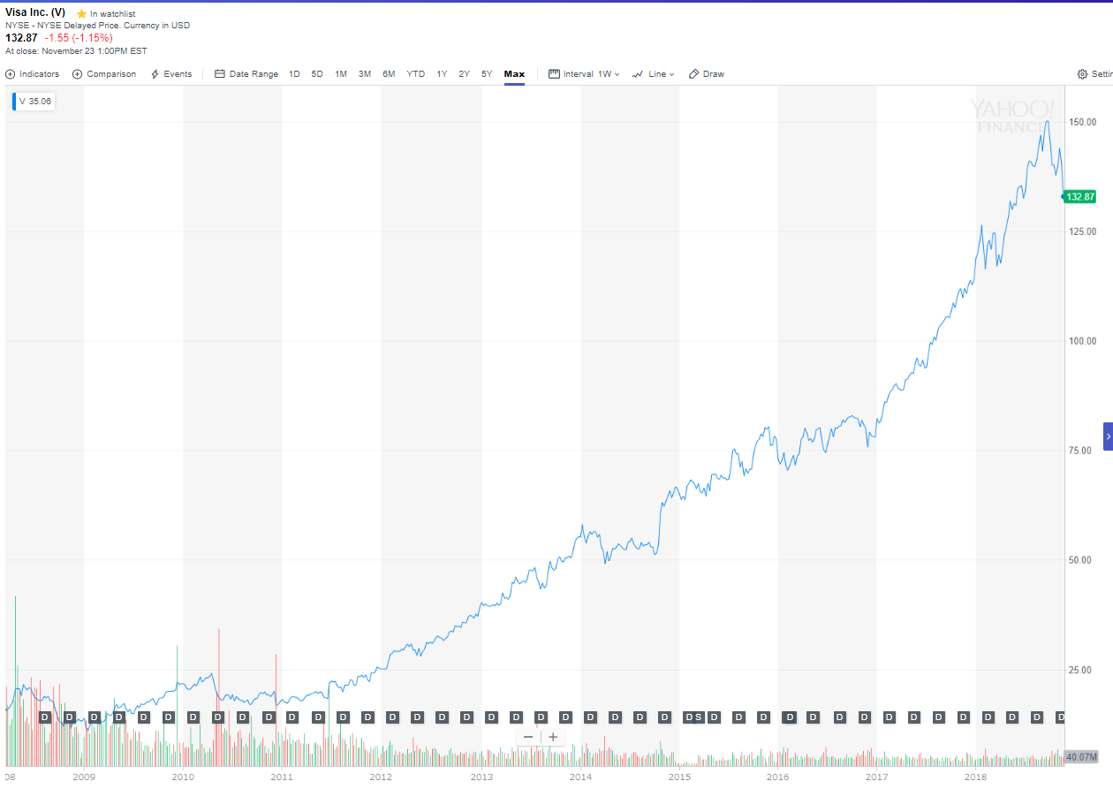Click the pencil Draw icon

694,74
